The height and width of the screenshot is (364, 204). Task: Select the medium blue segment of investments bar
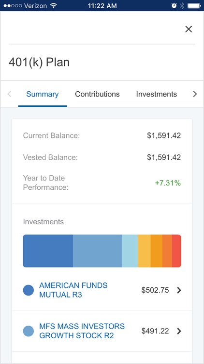tap(97, 251)
